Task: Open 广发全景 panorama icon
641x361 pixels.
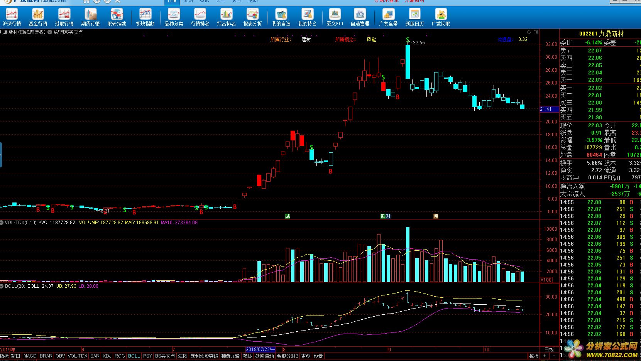Action: click(x=388, y=17)
